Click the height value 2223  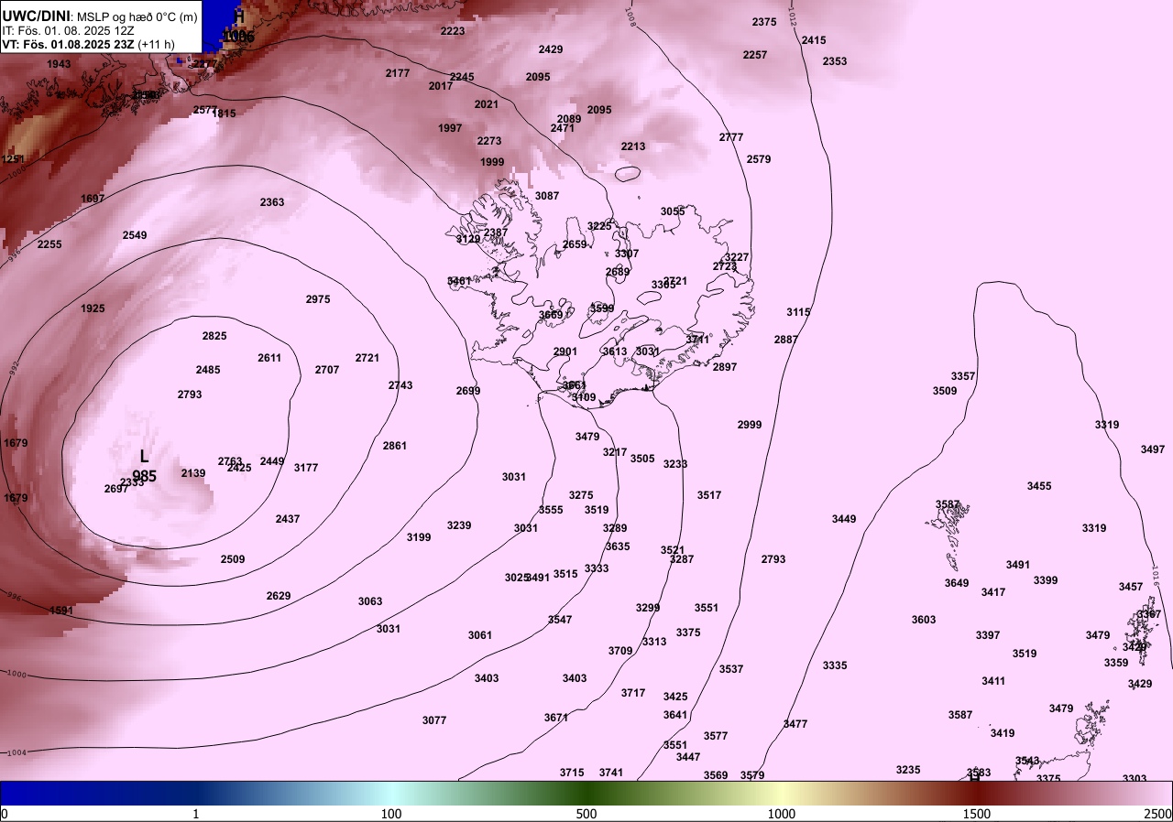click(453, 31)
